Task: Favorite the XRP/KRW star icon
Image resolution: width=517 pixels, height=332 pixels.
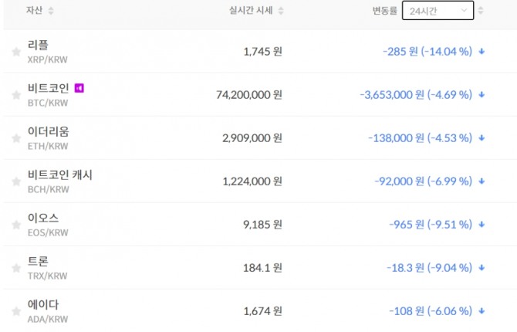Action: click(16, 52)
